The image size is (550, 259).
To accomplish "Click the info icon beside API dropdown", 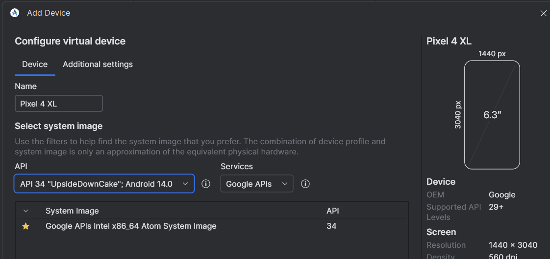I will tap(206, 184).
